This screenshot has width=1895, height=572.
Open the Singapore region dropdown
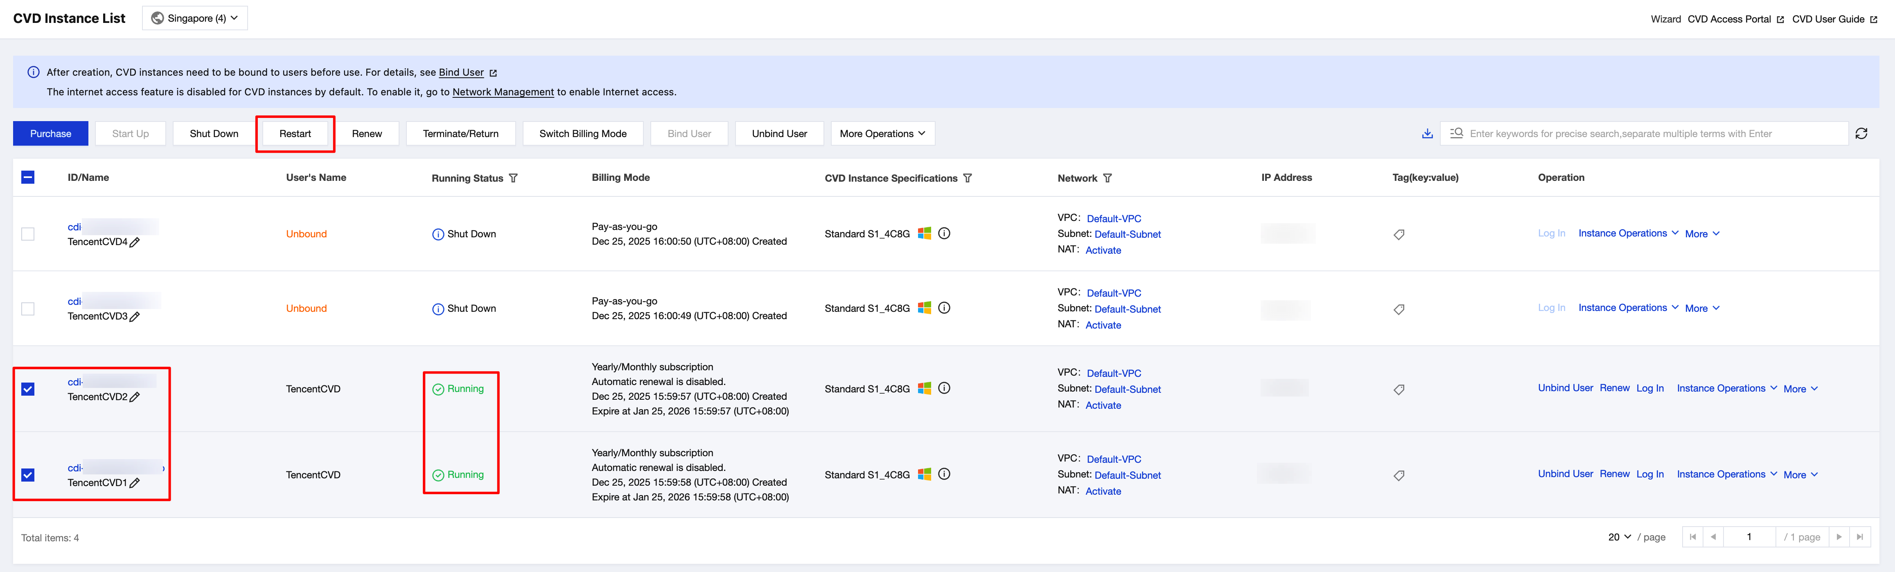pos(195,18)
